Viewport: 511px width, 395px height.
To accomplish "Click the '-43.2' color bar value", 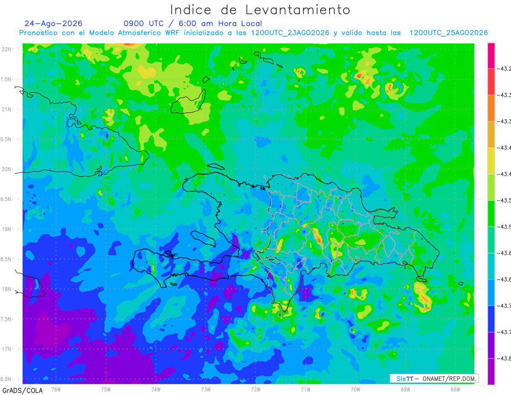I will coord(504,69).
